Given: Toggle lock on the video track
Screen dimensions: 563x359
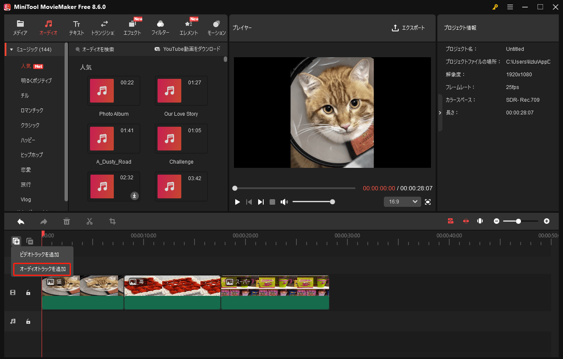Looking at the screenshot, I should point(28,292).
